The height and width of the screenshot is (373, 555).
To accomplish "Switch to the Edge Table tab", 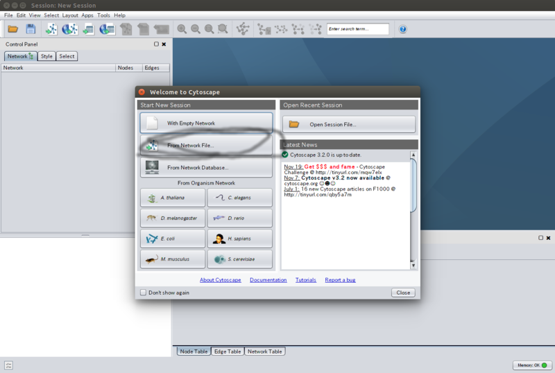I will click(x=228, y=352).
